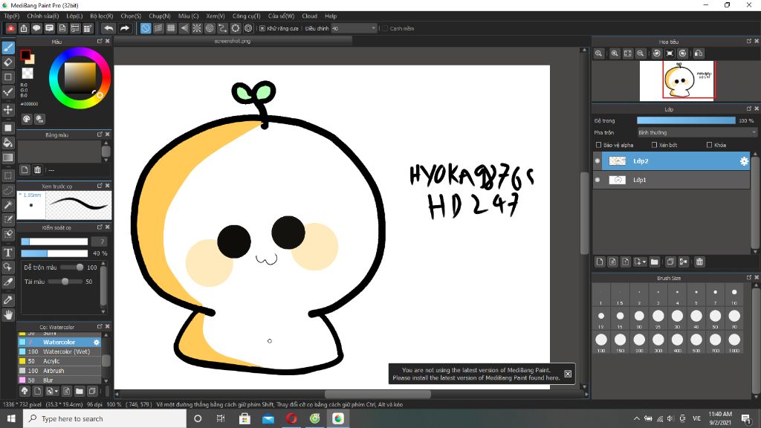Click the Undo arrow in the toolbar

(109, 28)
